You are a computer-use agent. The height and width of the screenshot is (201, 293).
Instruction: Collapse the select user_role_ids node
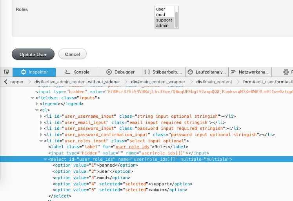point(45,159)
